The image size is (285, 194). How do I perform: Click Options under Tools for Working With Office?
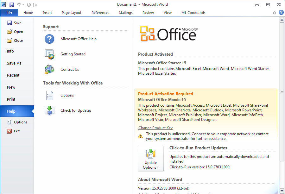click(x=67, y=95)
